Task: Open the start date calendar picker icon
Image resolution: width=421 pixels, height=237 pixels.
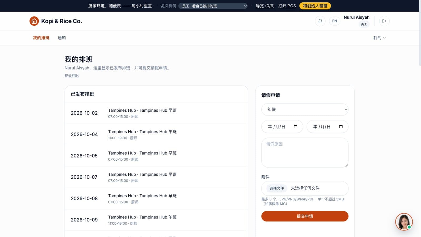Action: pyautogui.click(x=295, y=127)
